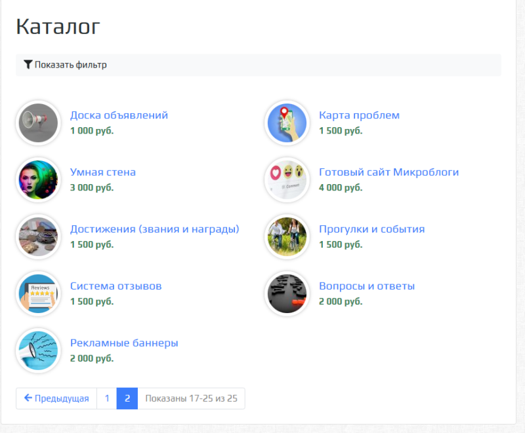The image size is (525, 433).
Task: Click the Достижения round image
Action: click(38, 236)
